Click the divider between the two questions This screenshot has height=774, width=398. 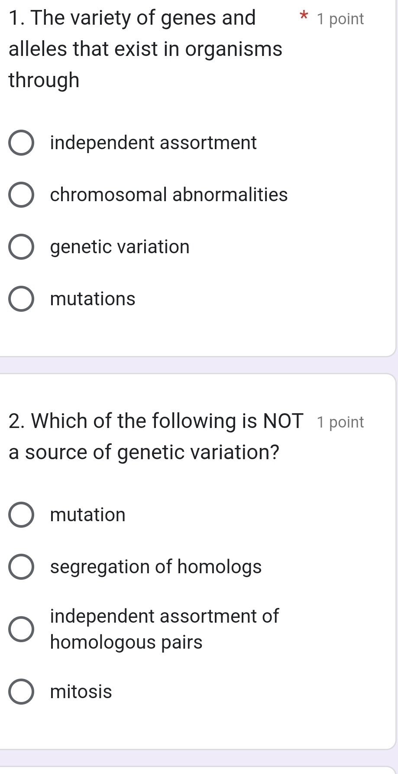coord(199,366)
